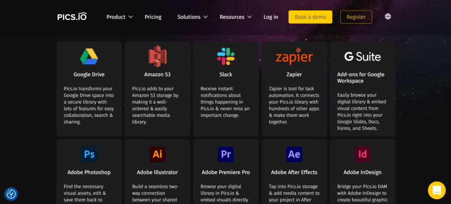
Task: Click the Google Drive triangle icon
Action: click(89, 56)
